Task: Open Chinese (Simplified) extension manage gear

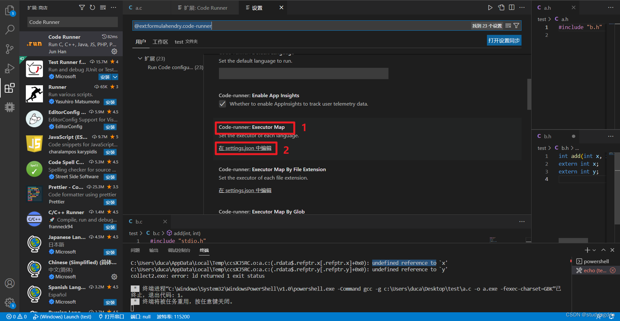Action: tap(114, 277)
